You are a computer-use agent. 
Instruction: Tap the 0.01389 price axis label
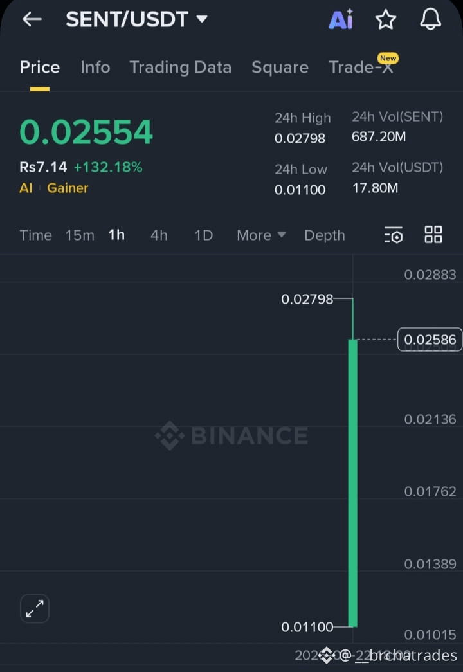coord(430,564)
